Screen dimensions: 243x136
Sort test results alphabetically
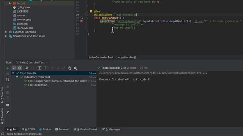(x=27, y=68)
